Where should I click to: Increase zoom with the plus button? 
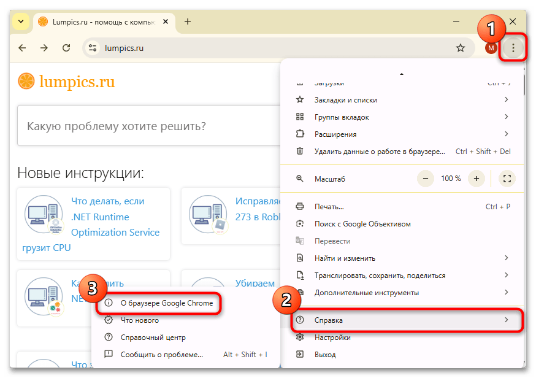pos(476,179)
